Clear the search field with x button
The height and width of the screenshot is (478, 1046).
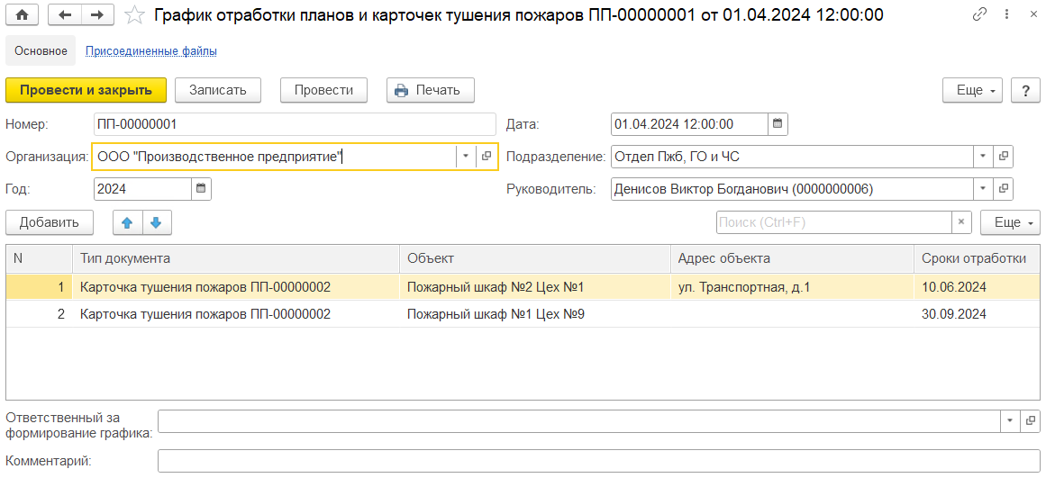pyautogui.click(x=962, y=222)
